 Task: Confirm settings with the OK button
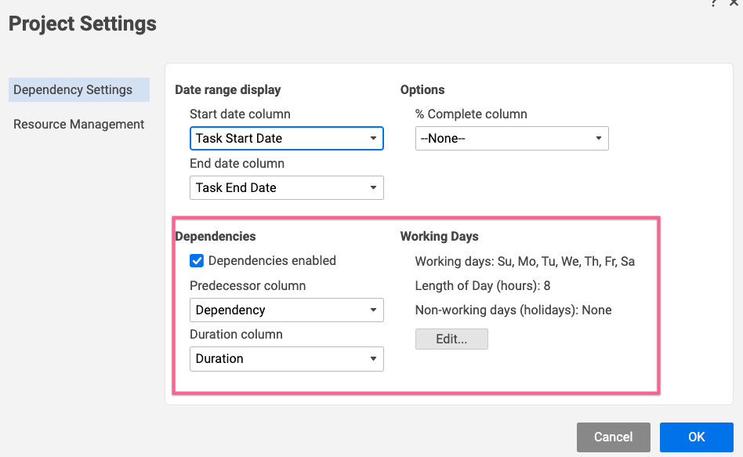(x=696, y=437)
